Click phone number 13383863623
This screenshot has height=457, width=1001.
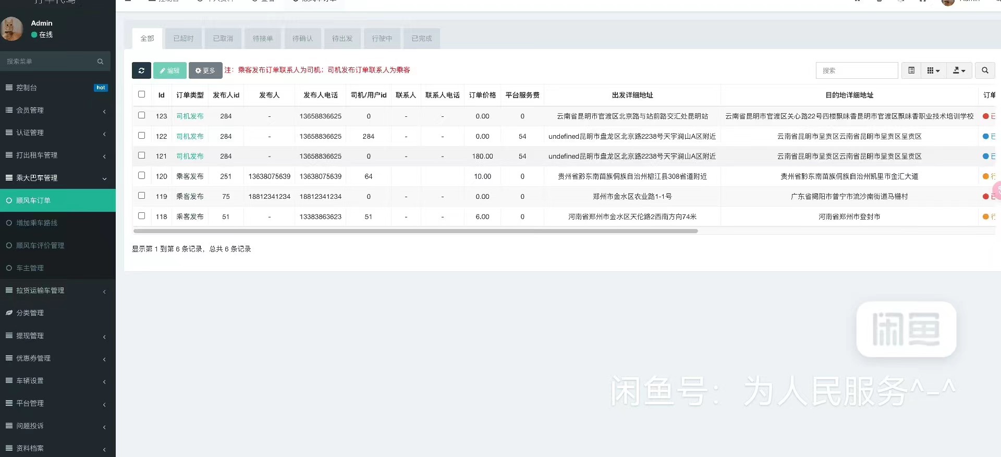321,217
